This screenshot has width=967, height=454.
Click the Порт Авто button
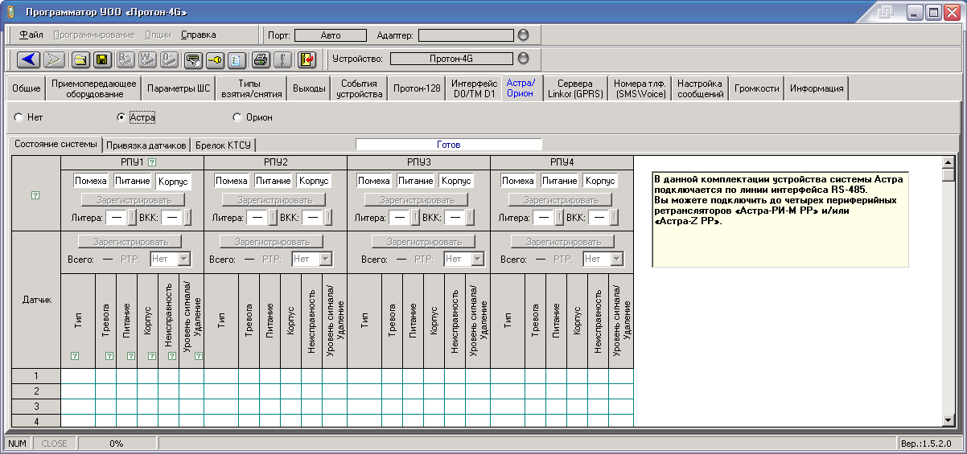(331, 35)
